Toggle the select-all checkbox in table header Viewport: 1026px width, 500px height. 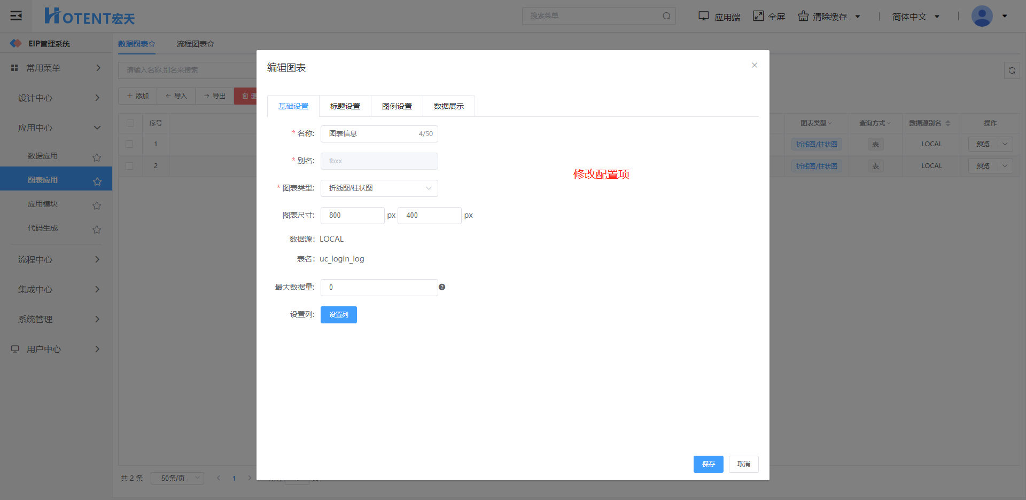(x=130, y=123)
